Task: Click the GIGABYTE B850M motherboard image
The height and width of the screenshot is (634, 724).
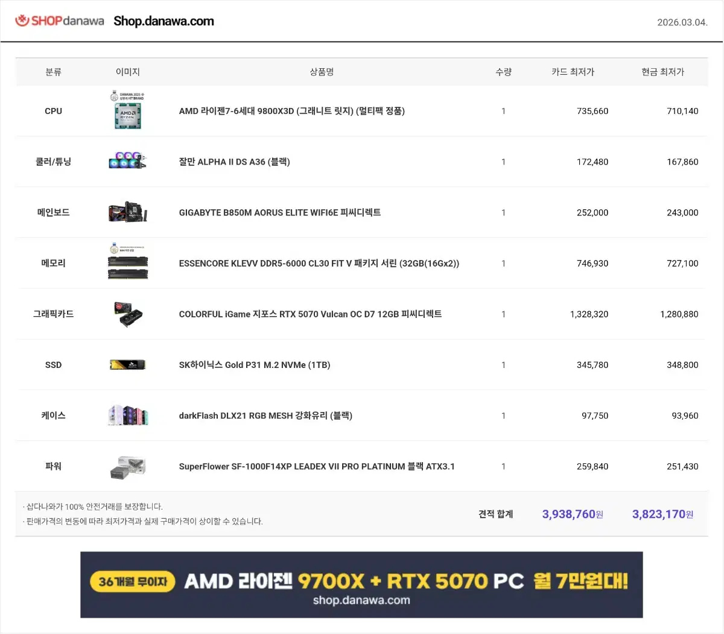Action: [x=127, y=212]
